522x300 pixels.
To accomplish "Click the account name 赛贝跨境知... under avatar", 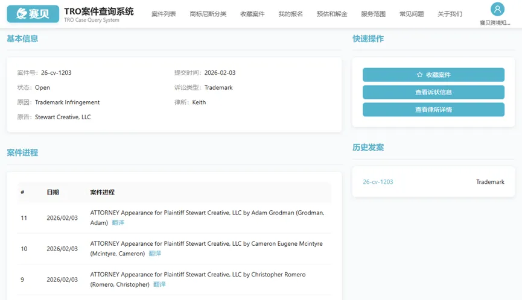I will (x=495, y=23).
